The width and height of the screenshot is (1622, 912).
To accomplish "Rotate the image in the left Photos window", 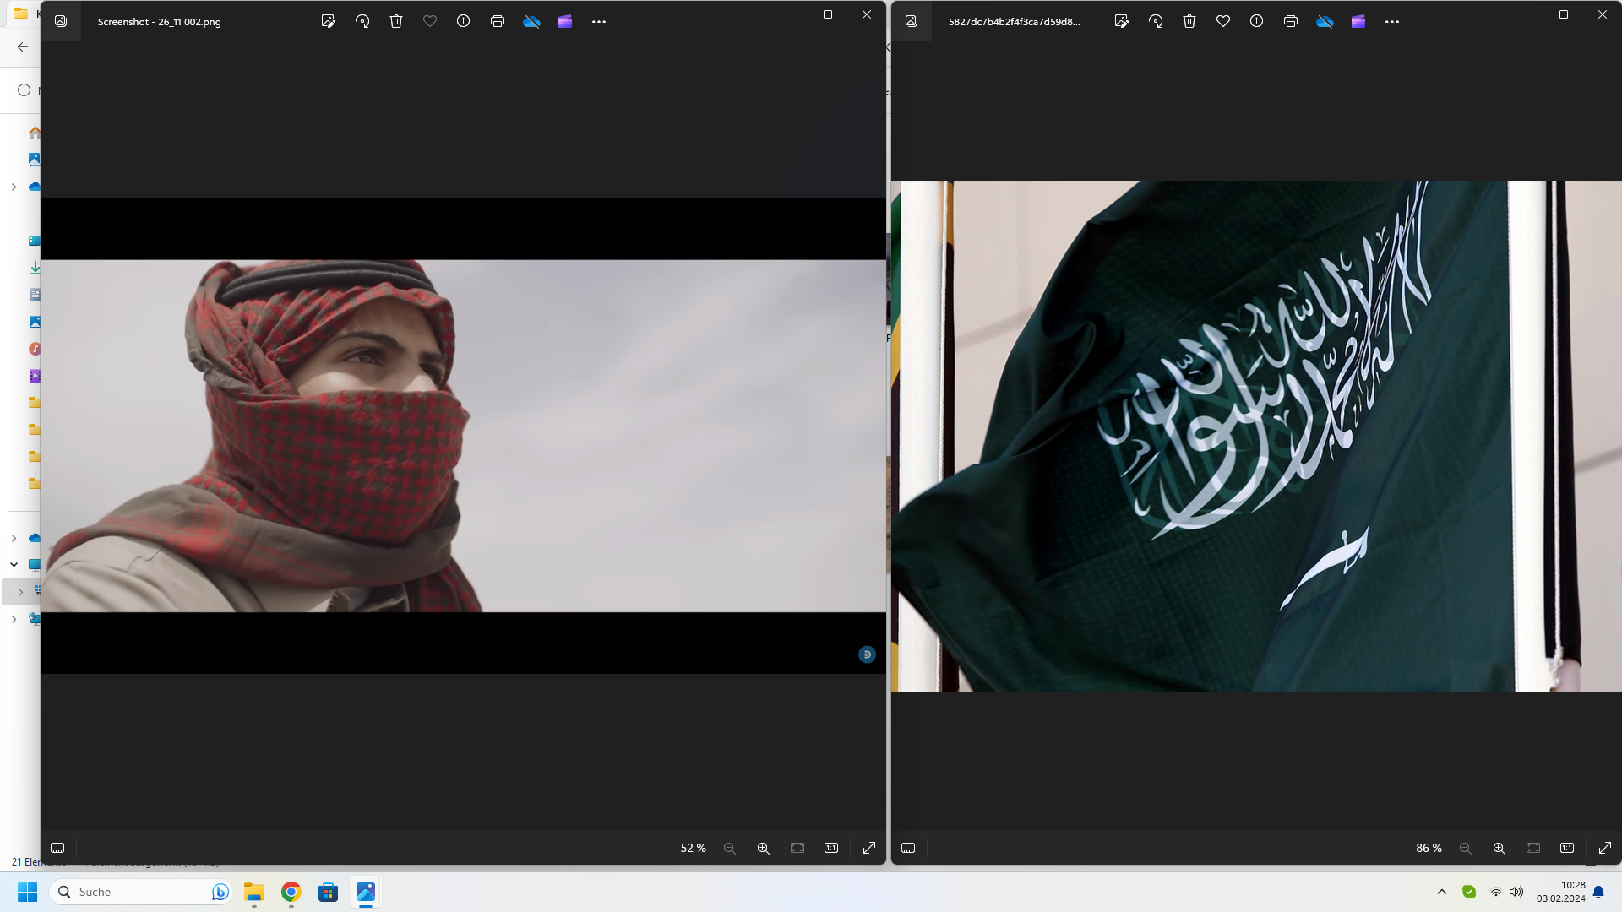I will pyautogui.click(x=362, y=21).
